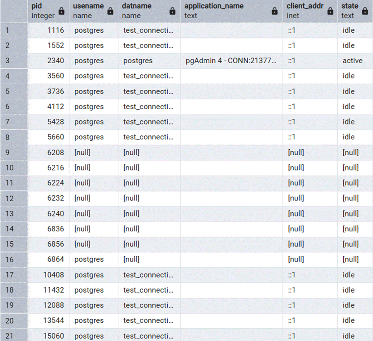Click pid cell 12088
373x341 pixels.
point(48,305)
